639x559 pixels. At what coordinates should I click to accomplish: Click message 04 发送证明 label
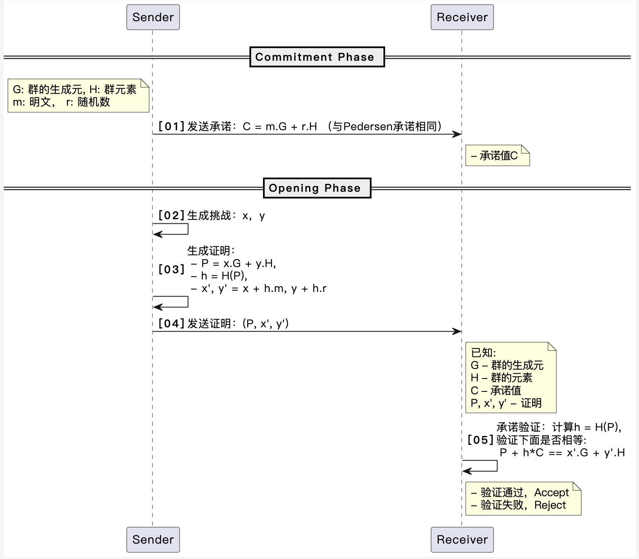[224, 324]
